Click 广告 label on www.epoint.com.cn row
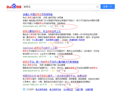This screenshot has width=123, height=99. coord(64,71)
